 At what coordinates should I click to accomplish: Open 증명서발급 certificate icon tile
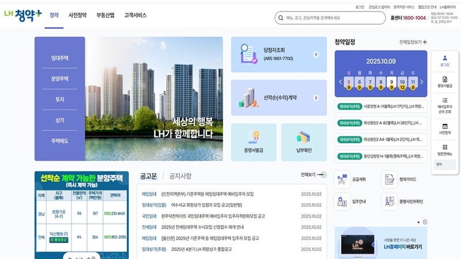[254, 142]
